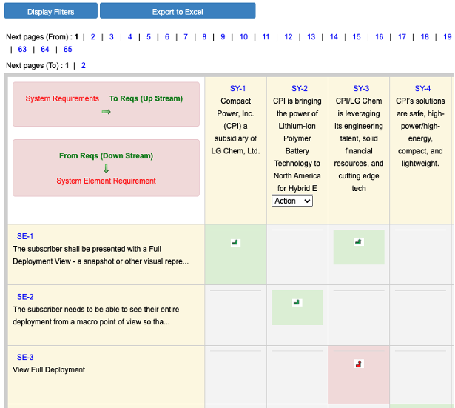Go to From page 63
Viewport: 455px width, 408px height.
(x=22, y=50)
